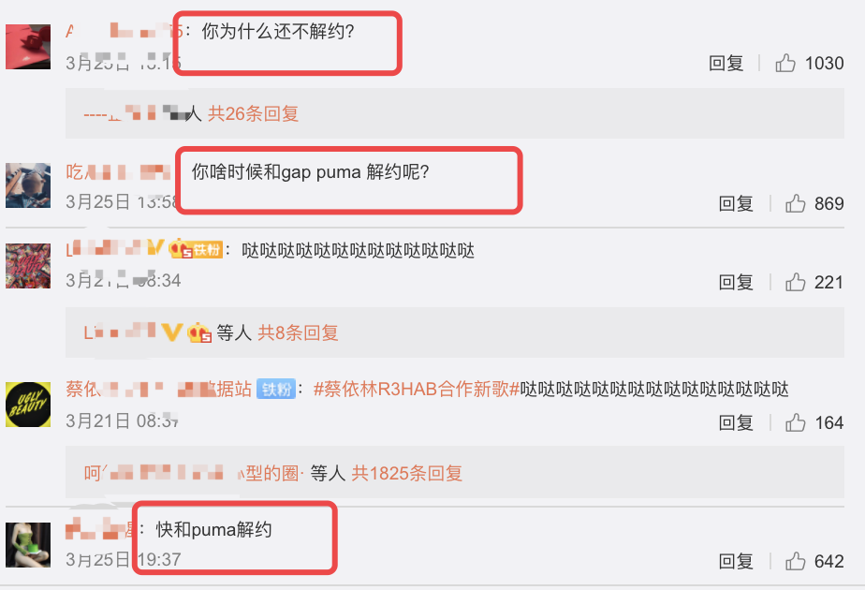Image resolution: width=865 pixels, height=590 pixels.
Task: Expand 共26条回复 replies
Action: (253, 113)
